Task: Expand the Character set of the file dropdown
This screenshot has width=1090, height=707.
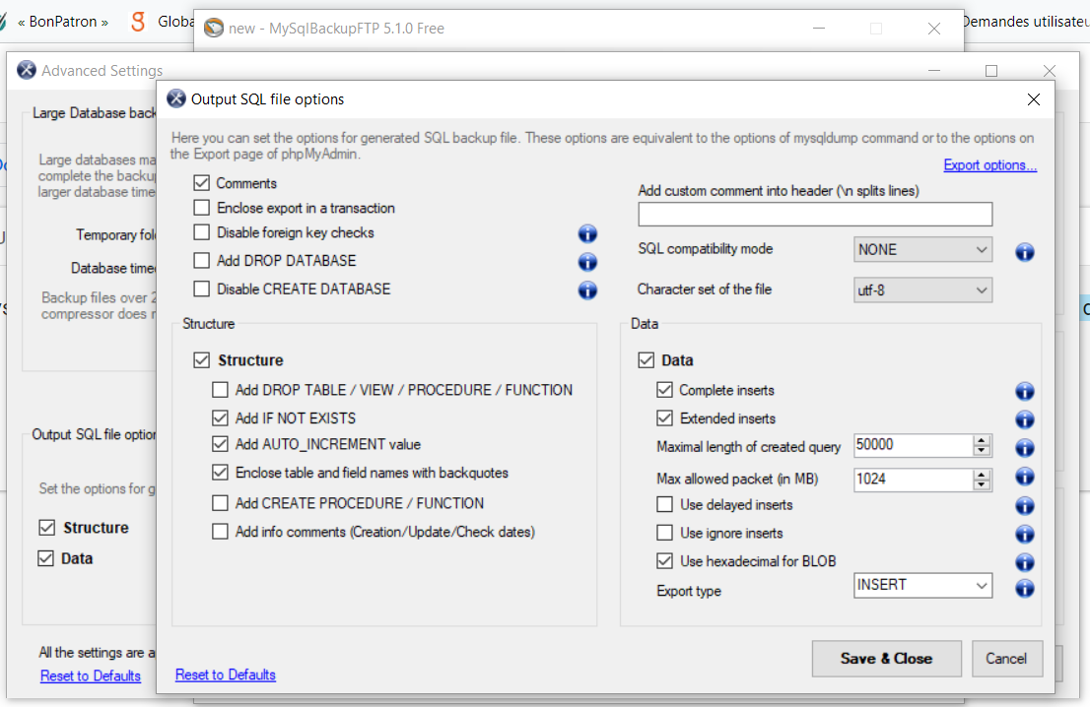Action: [x=922, y=289]
